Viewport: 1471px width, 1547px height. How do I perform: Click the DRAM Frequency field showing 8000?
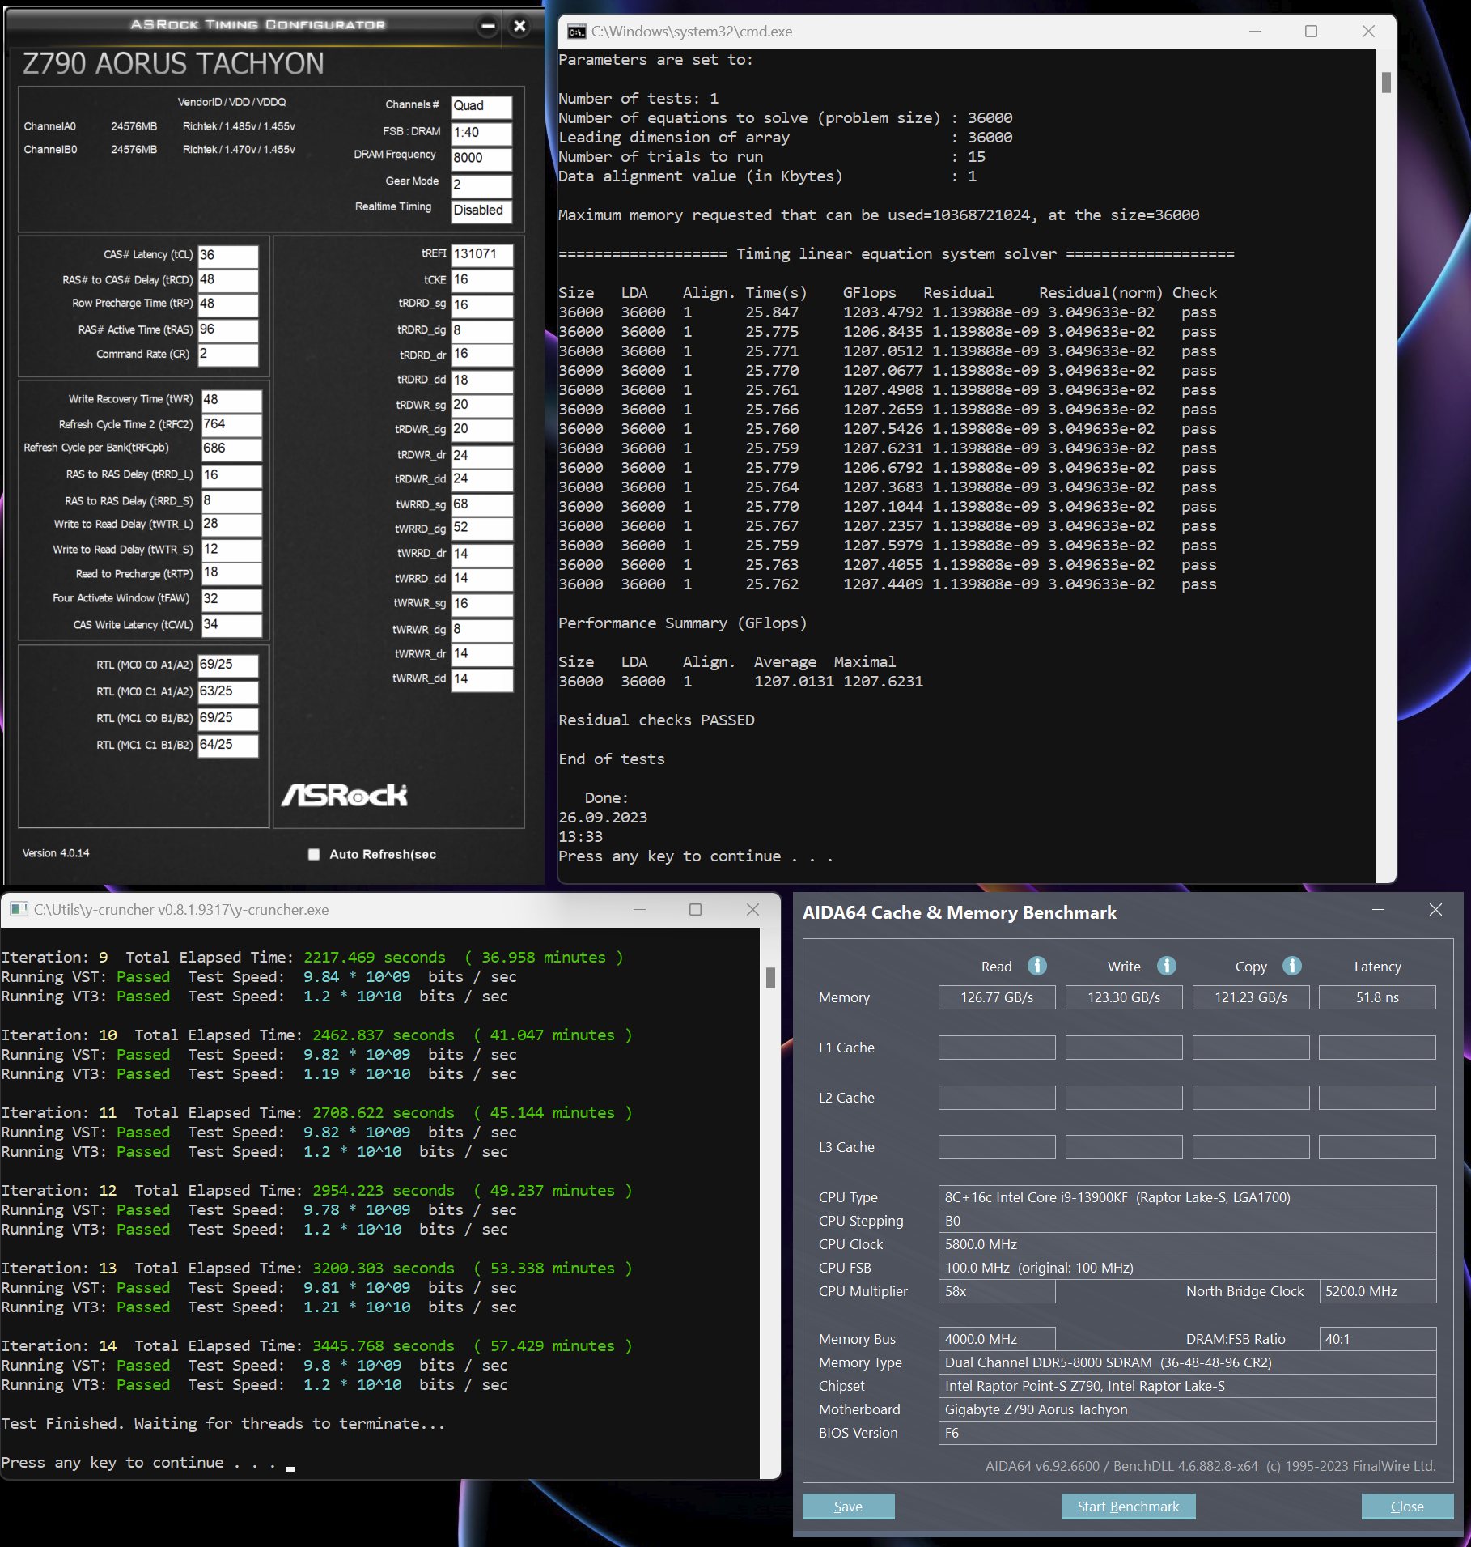click(481, 159)
